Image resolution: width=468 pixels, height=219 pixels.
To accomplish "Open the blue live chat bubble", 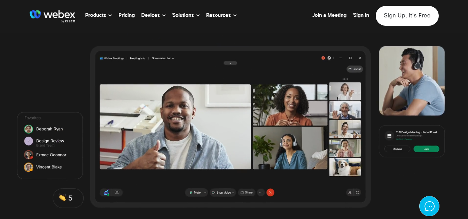I will (429, 206).
